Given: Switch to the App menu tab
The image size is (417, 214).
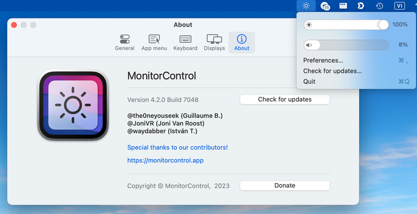Looking at the screenshot, I should tap(154, 42).
